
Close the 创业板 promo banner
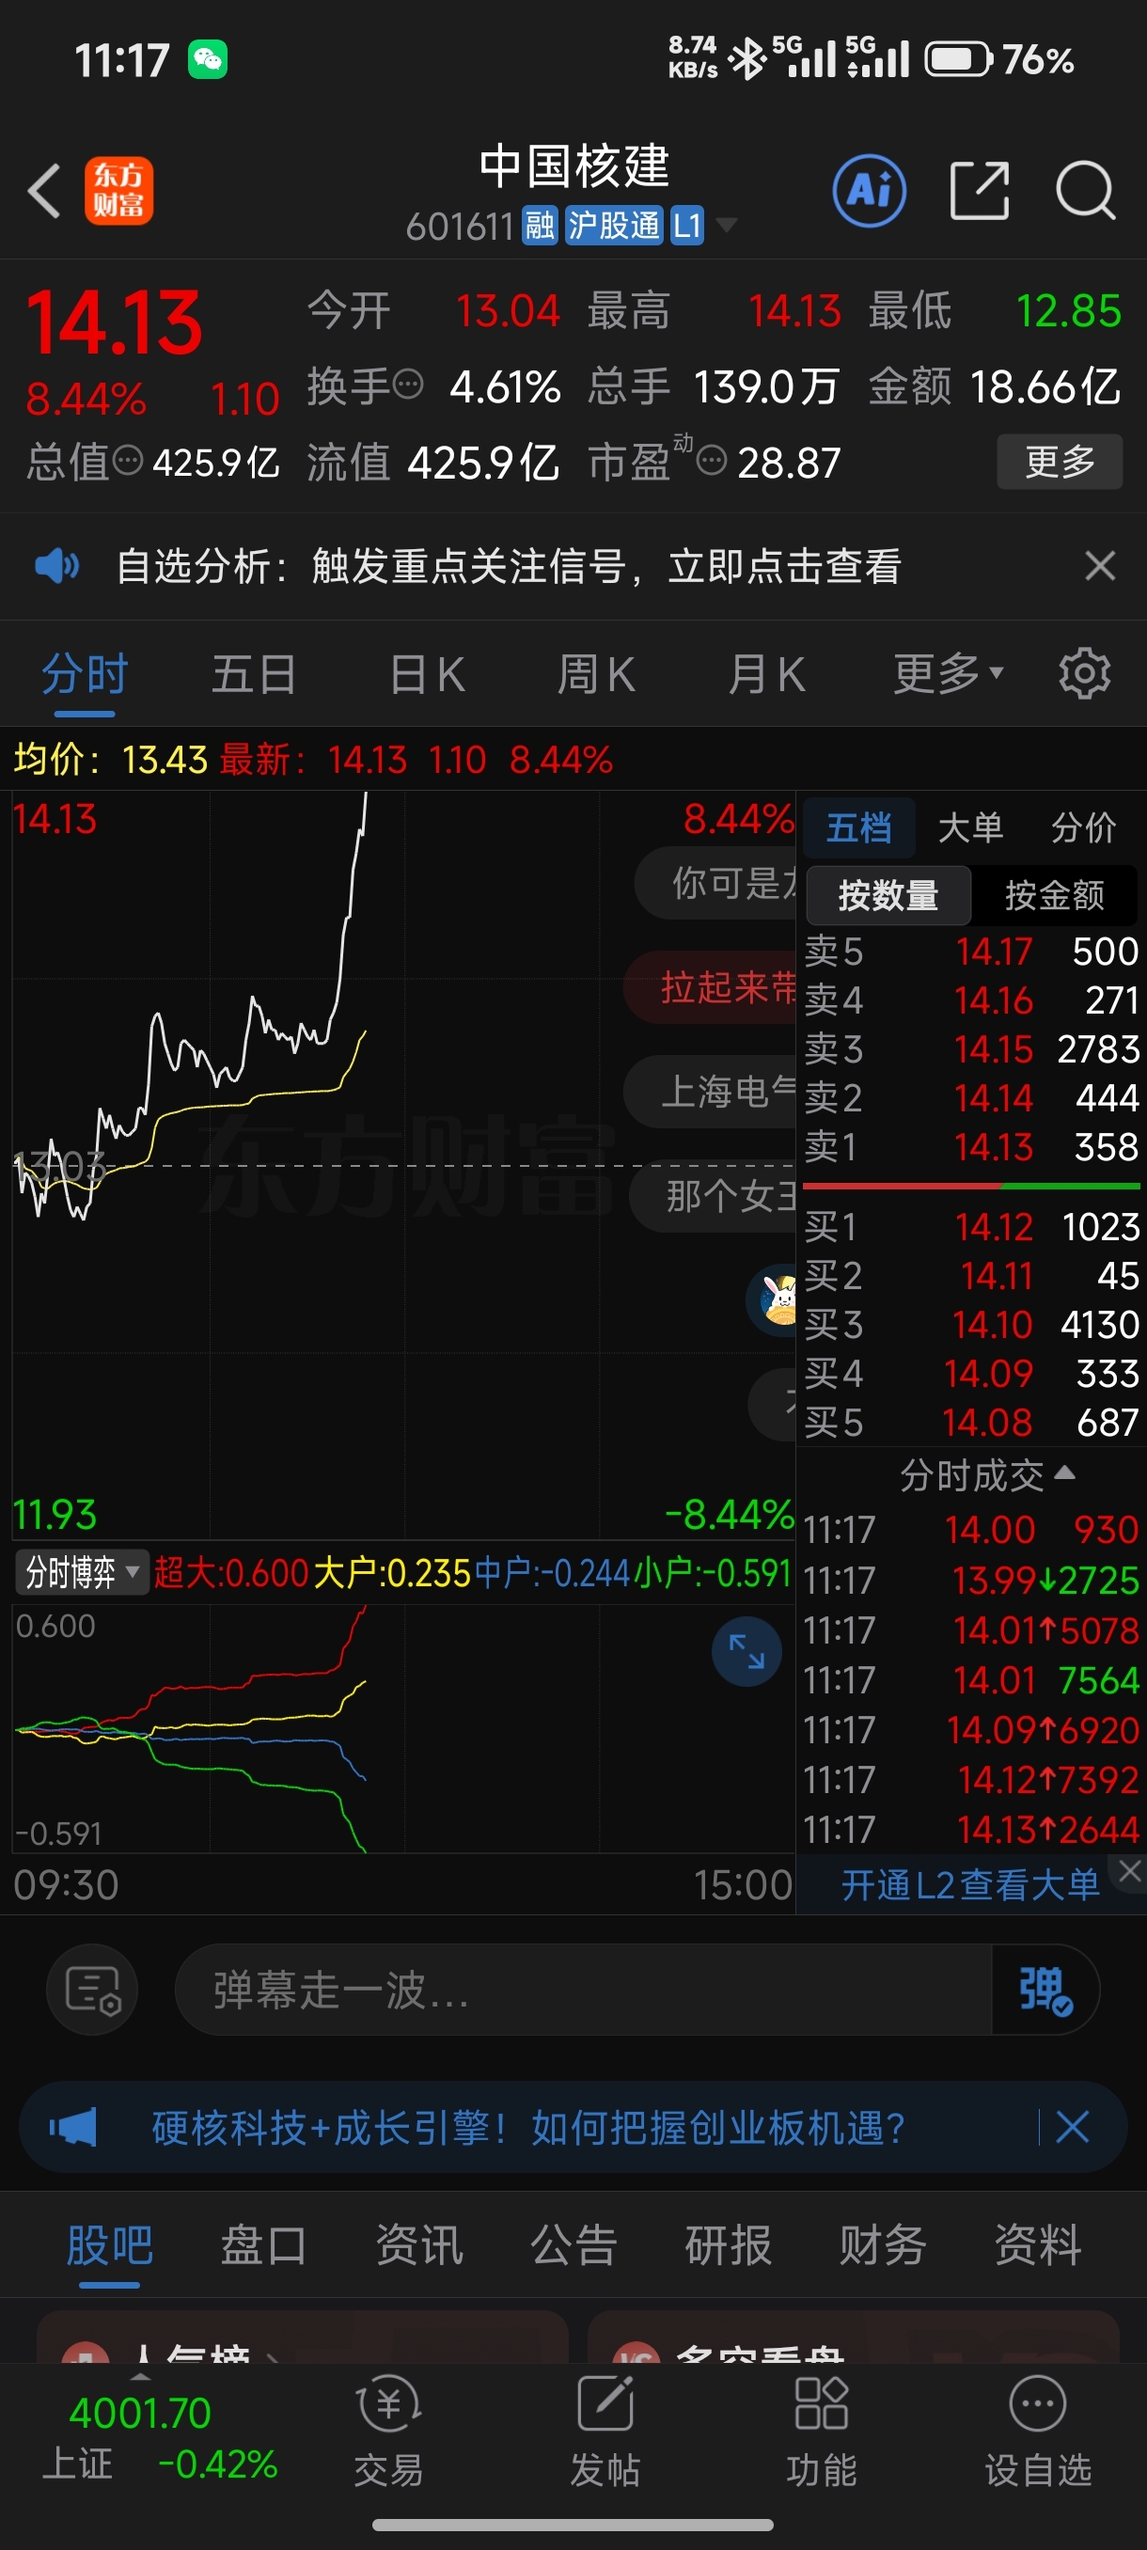pos(1073,2126)
